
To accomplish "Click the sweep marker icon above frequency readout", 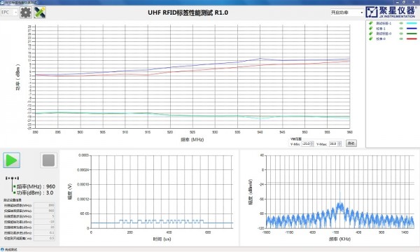I will 12,178.
